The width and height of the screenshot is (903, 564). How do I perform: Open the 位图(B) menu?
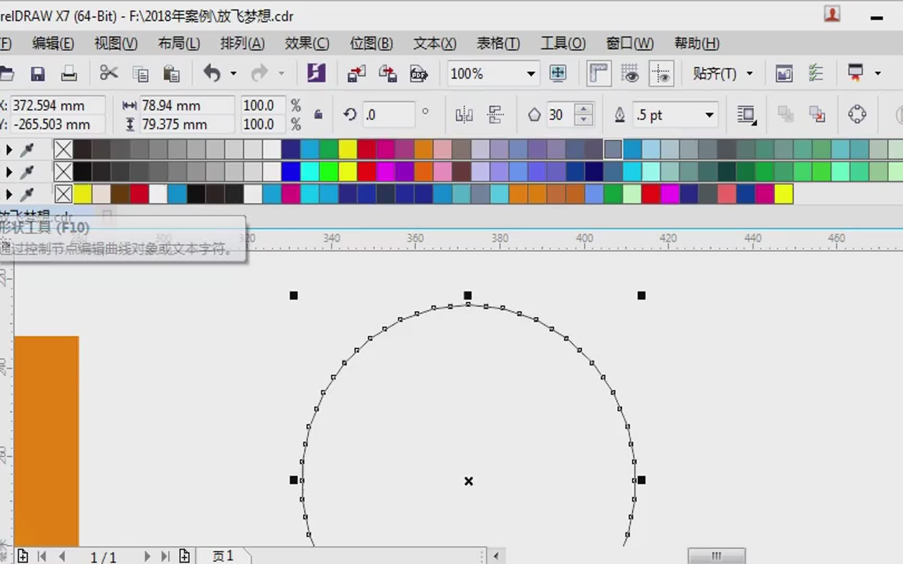[371, 43]
